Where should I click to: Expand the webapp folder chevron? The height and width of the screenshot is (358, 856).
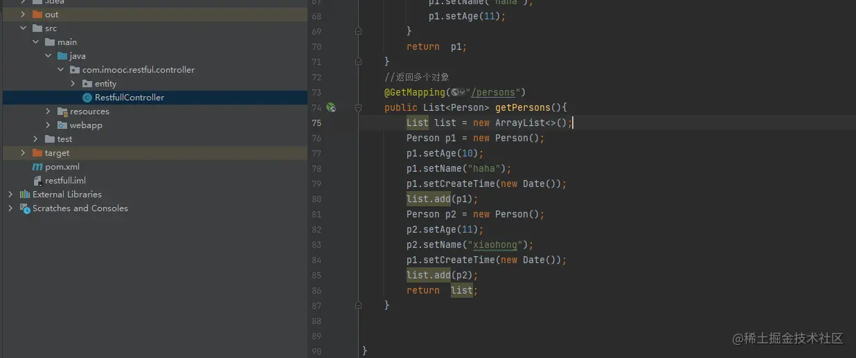click(48, 125)
